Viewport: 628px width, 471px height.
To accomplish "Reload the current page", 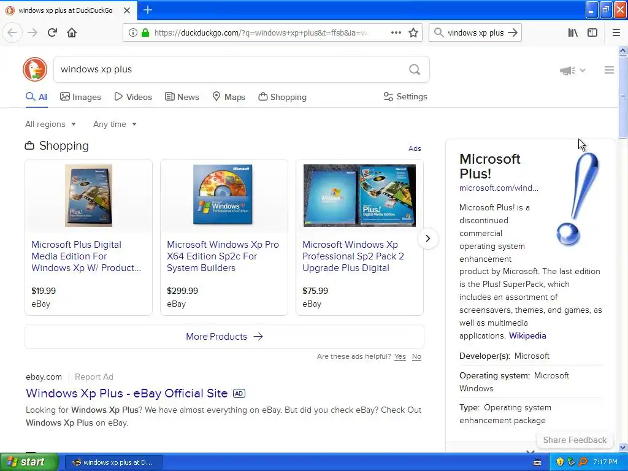I will pyautogui.click(x=52, y=33).
